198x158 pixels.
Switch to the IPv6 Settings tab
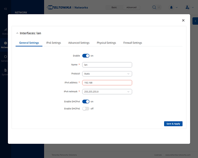(54, 43)
